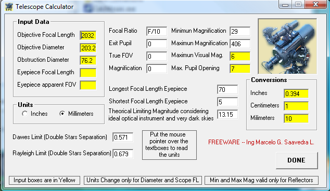
Task: Click the 'Min and Max Mag valid' note
Action: click(261, 180)
